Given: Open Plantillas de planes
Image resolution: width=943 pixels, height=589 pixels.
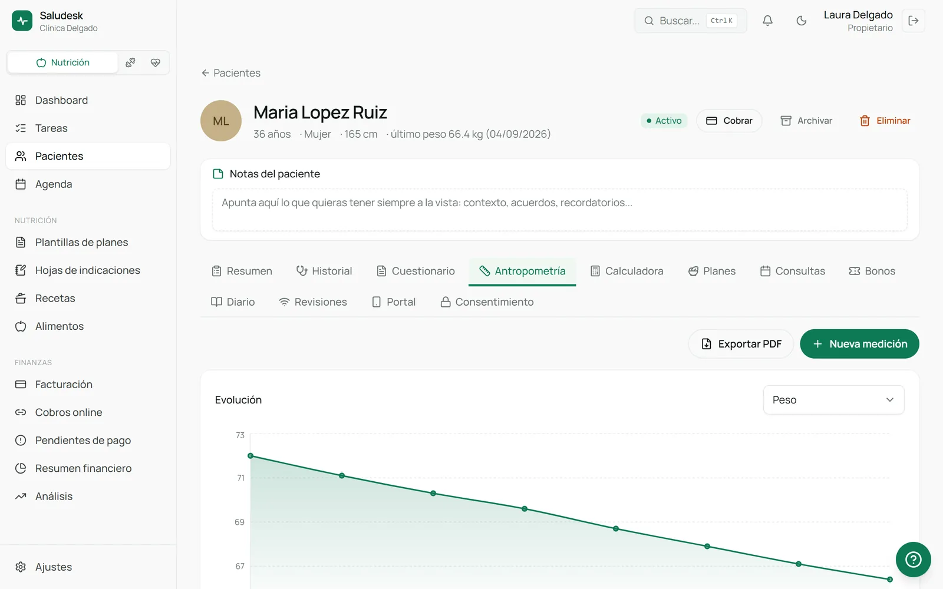Looking at the screenshot, I should click(x=88, y=243).
